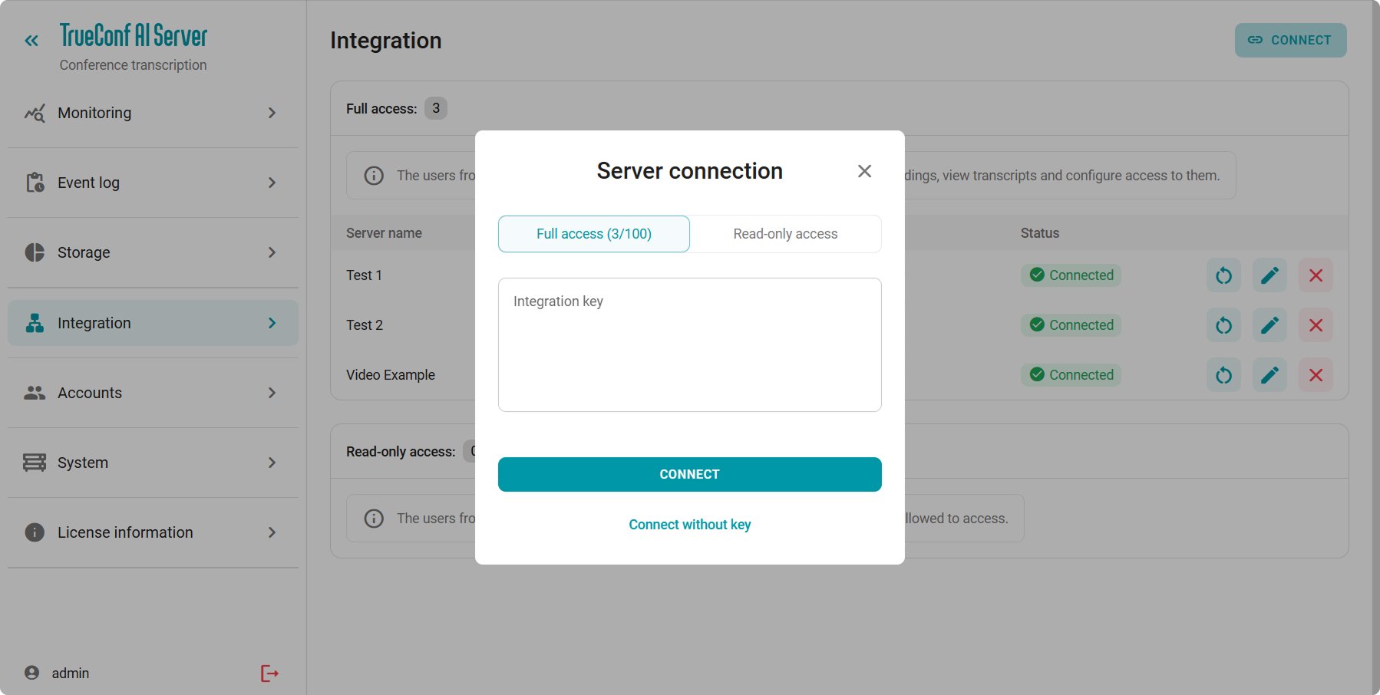Close the Server connection dialog

pyautogui.click(x=864, y=171)
